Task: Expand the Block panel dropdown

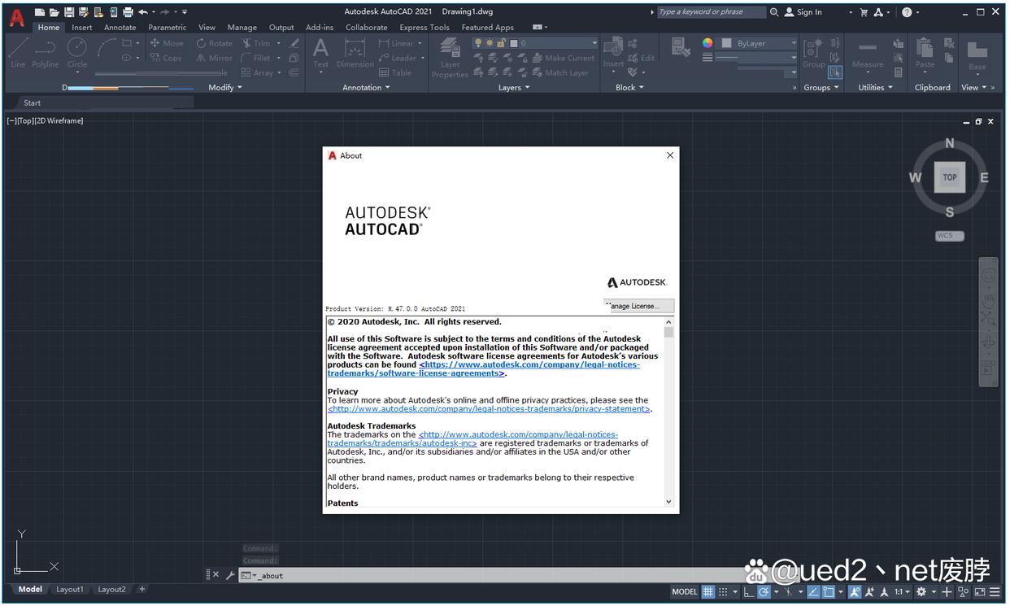Action: click(629, 88)
